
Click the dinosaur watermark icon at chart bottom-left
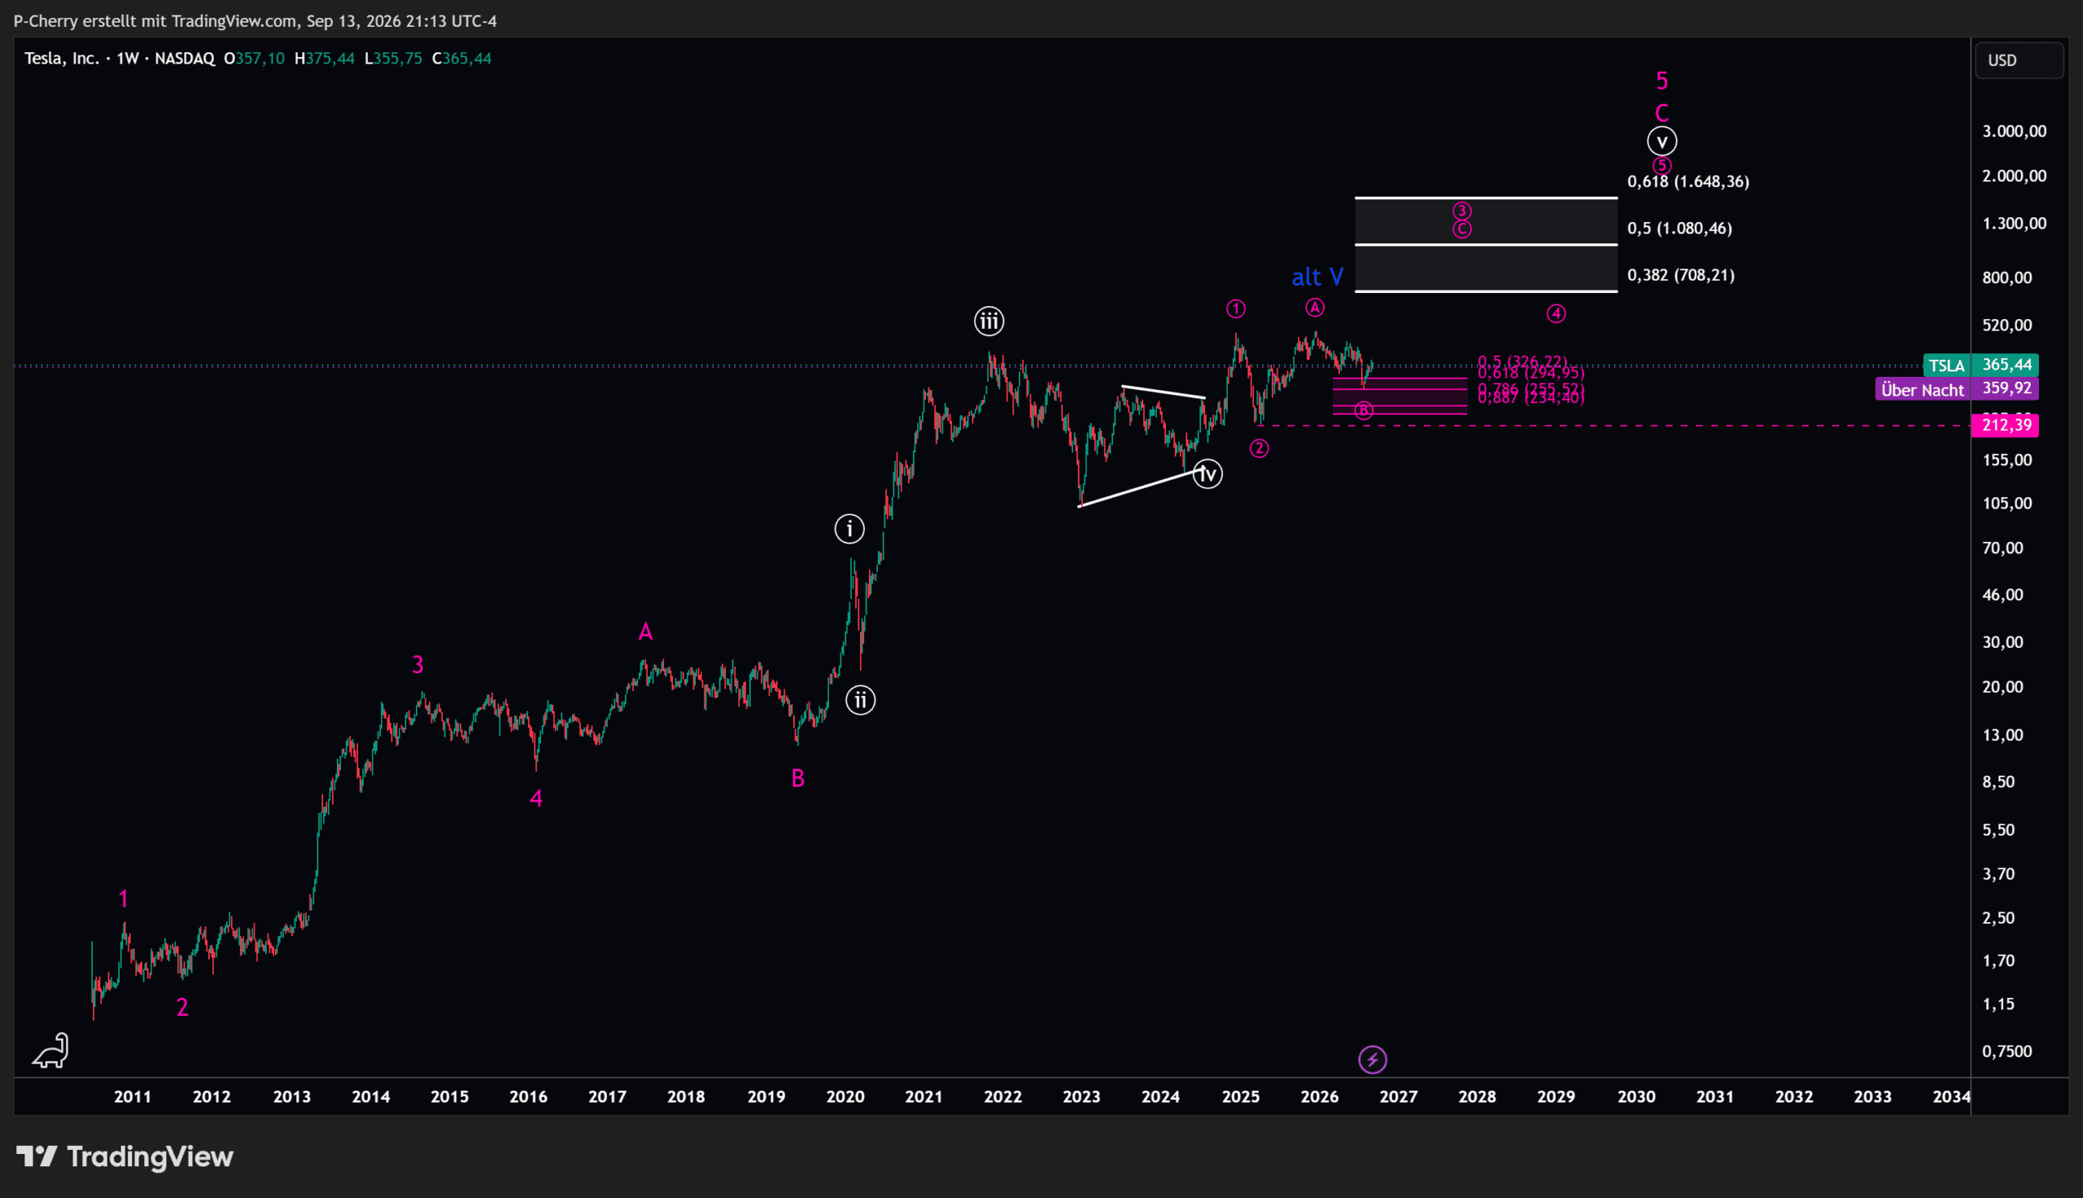[51, 1051]
